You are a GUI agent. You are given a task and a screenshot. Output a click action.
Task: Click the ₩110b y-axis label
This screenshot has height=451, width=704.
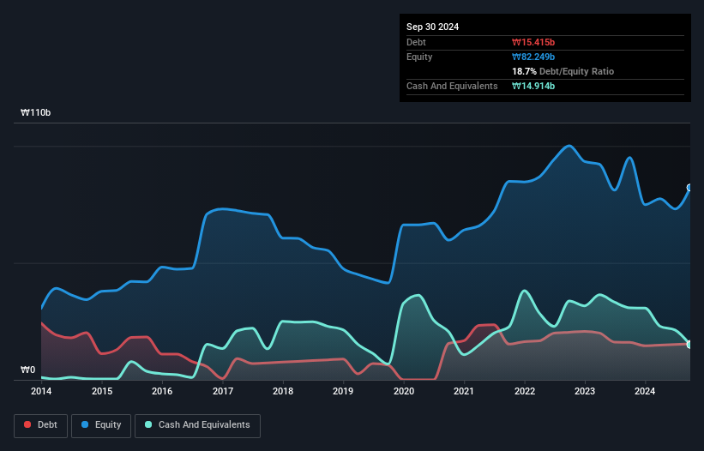pyautogui.click(x=35, y=112)
